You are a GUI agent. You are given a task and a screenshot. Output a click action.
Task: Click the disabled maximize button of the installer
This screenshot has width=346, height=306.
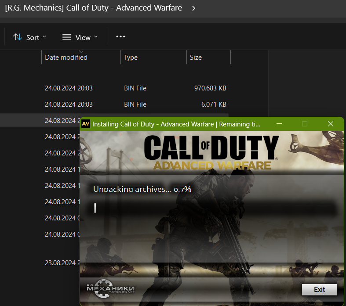pyautogui.click(x=305, y=124)
